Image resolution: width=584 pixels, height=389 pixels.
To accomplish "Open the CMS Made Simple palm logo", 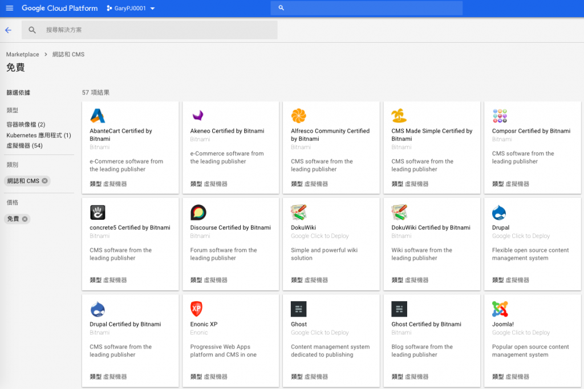I will tap(399, 116).
